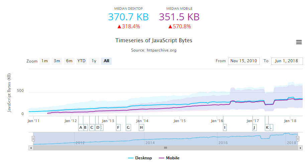Click the navigator scrollbar left arrow
The height and width of the screenshot is (162, 307).
tap(31, 147)
